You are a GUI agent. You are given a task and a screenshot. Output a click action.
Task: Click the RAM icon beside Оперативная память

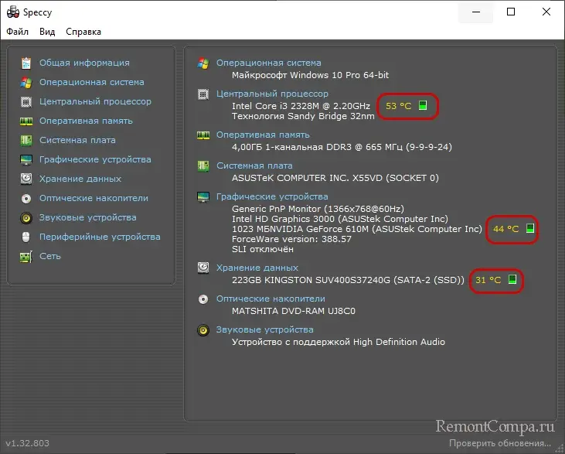26,121
